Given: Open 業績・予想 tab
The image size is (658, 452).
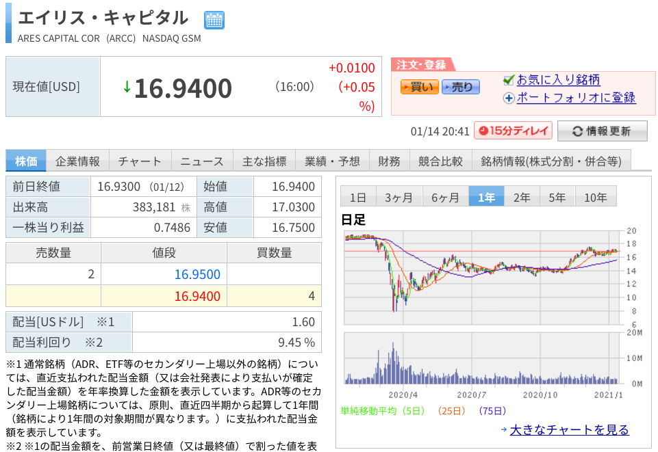Looking at the screenshot, I should pos(332,161).
